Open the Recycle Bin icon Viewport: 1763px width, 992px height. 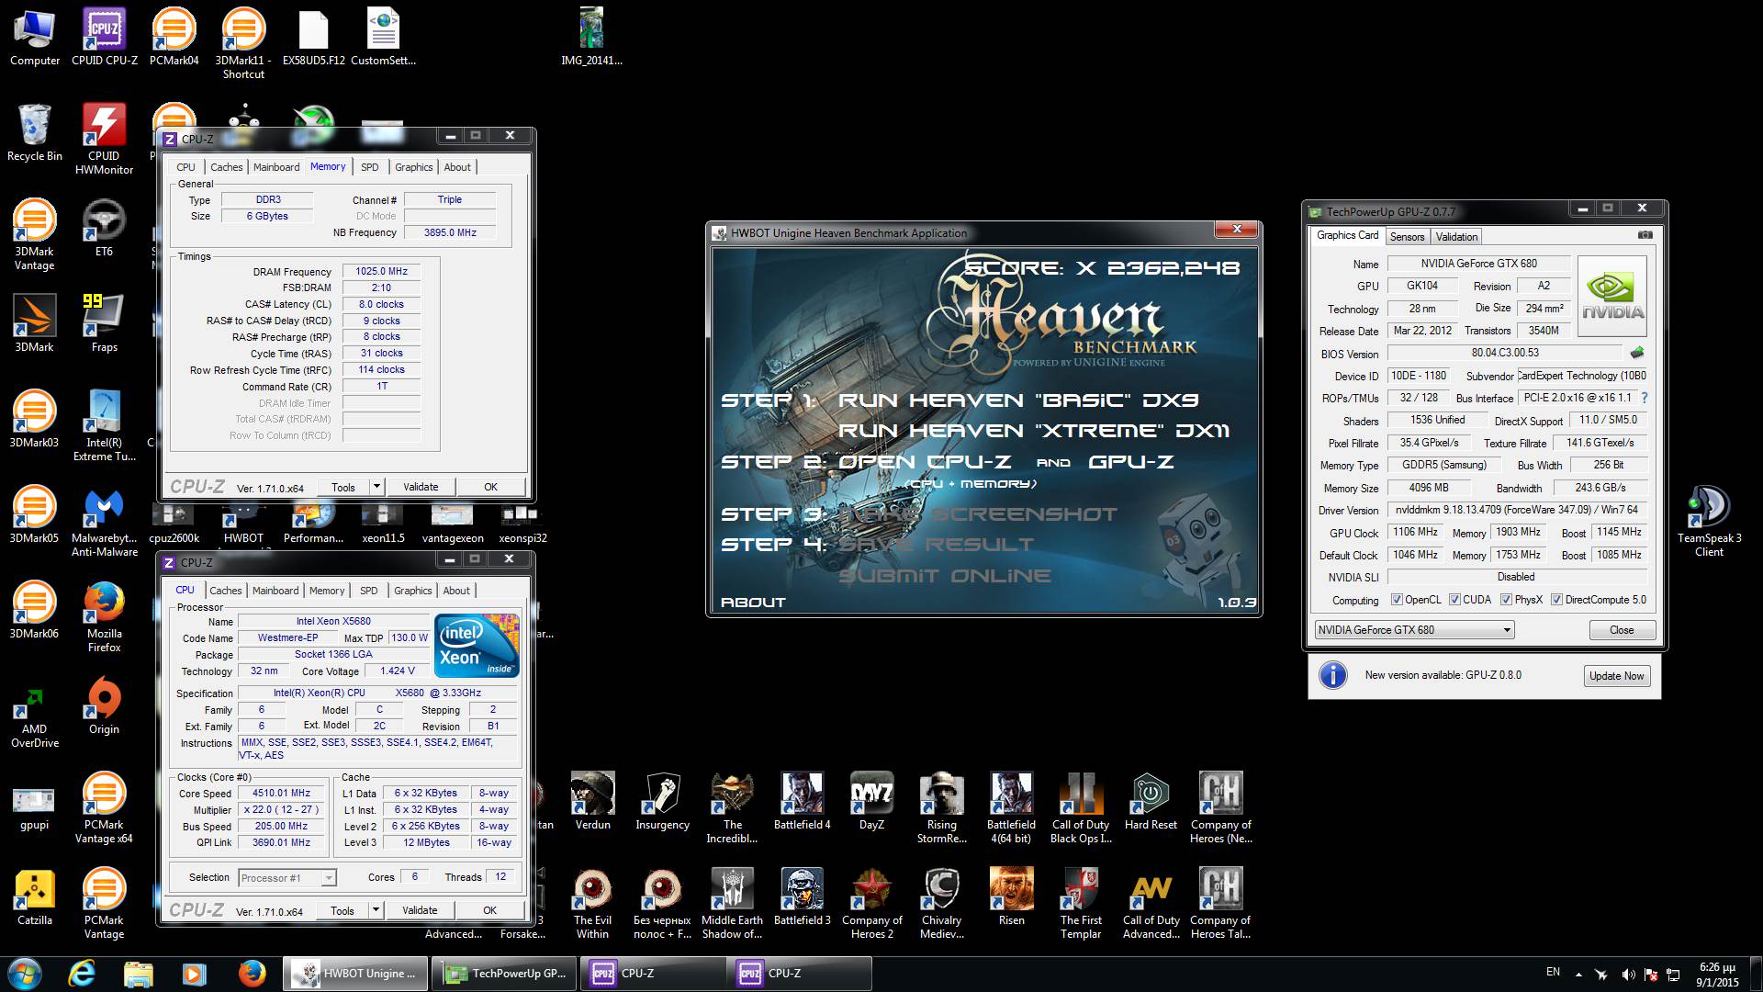35,132
